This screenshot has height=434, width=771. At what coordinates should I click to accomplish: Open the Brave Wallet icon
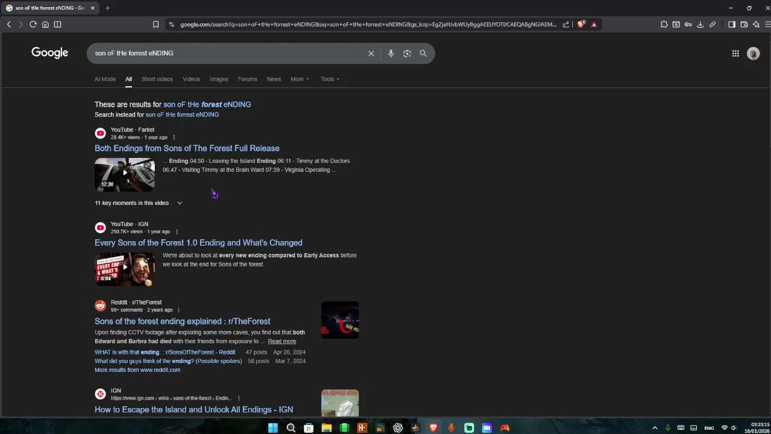(x=744, y=24)
